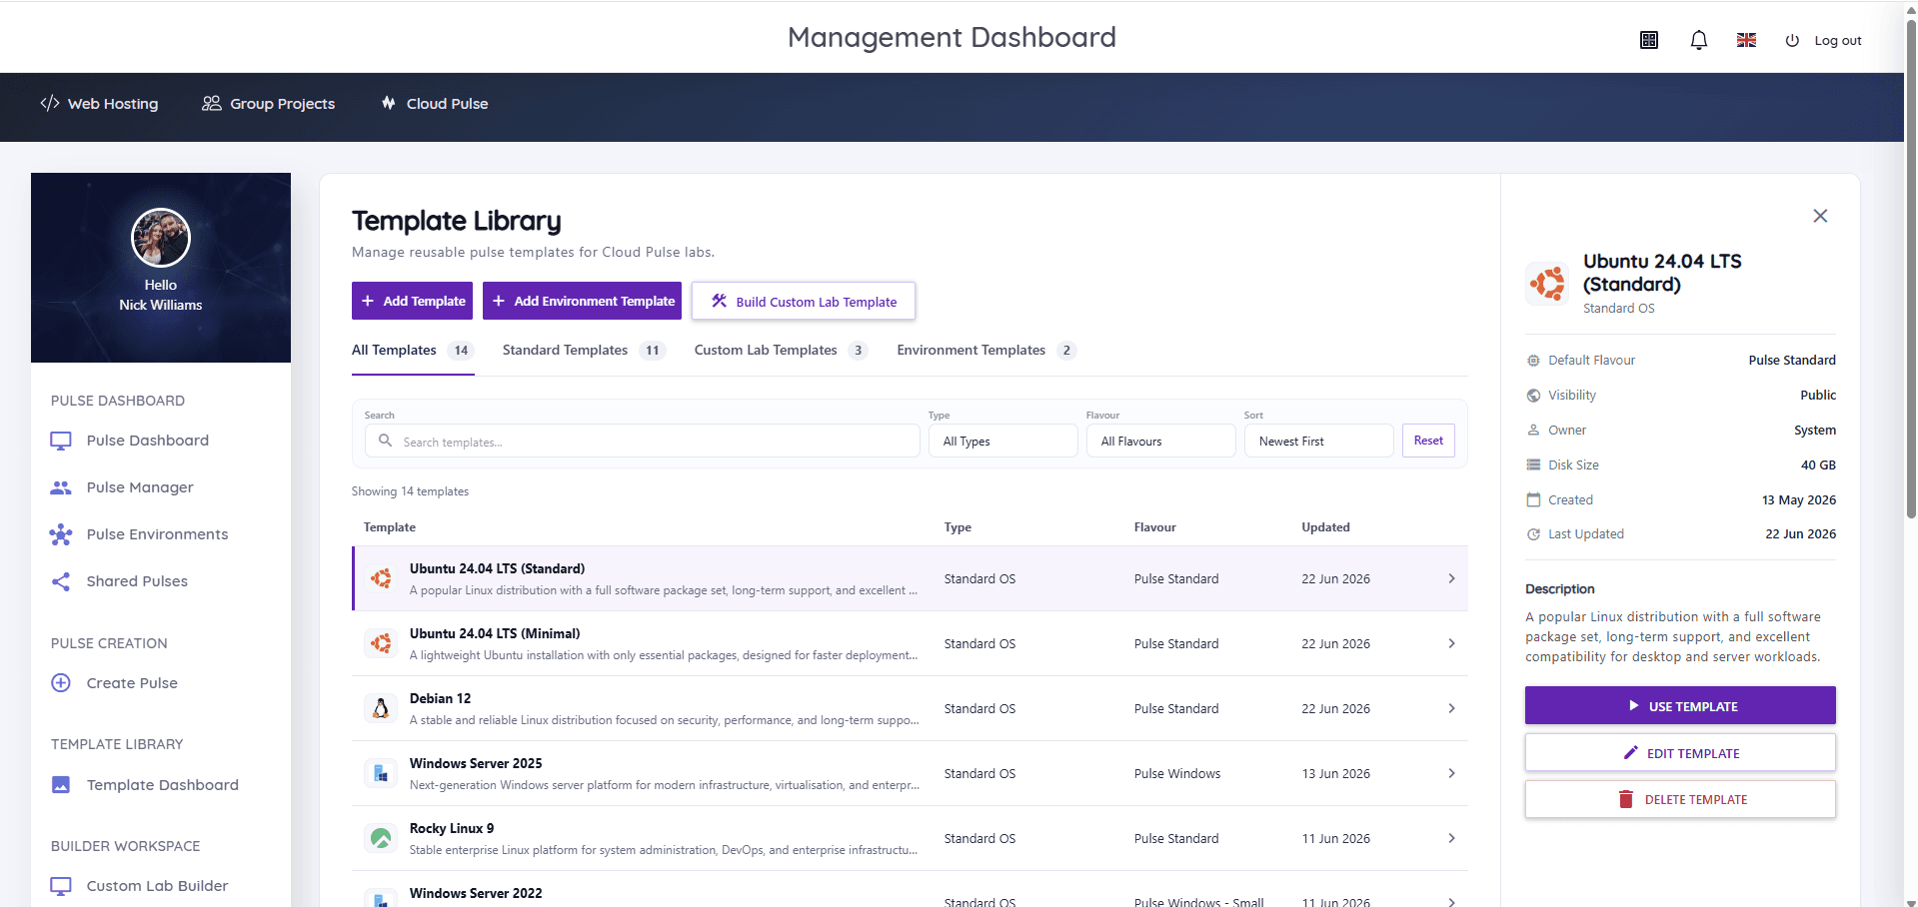The image size is (1918, 907).
Task: Click the Flavour column header
Action: tap(1154, 527)
